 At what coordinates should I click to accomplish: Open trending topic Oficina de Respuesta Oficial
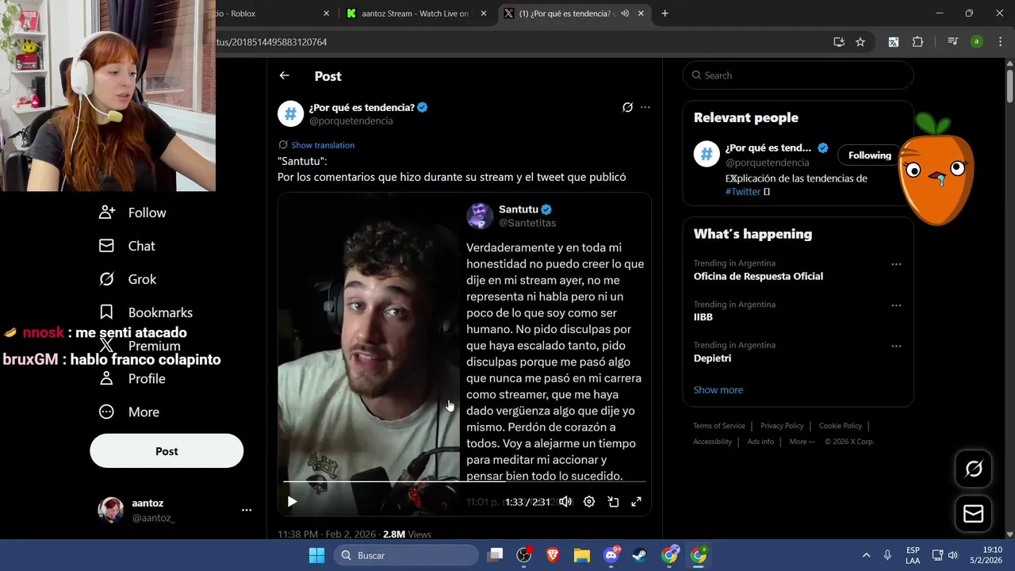tap(758, 276)
